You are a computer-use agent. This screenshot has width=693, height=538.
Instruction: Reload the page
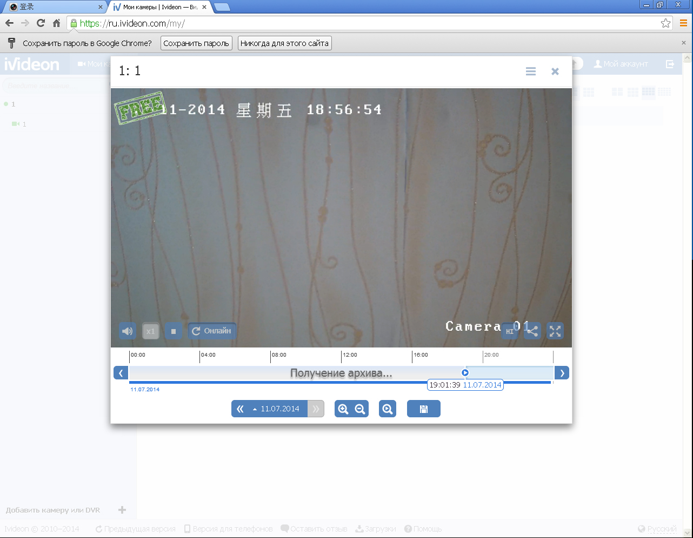(x=41, y=23)
